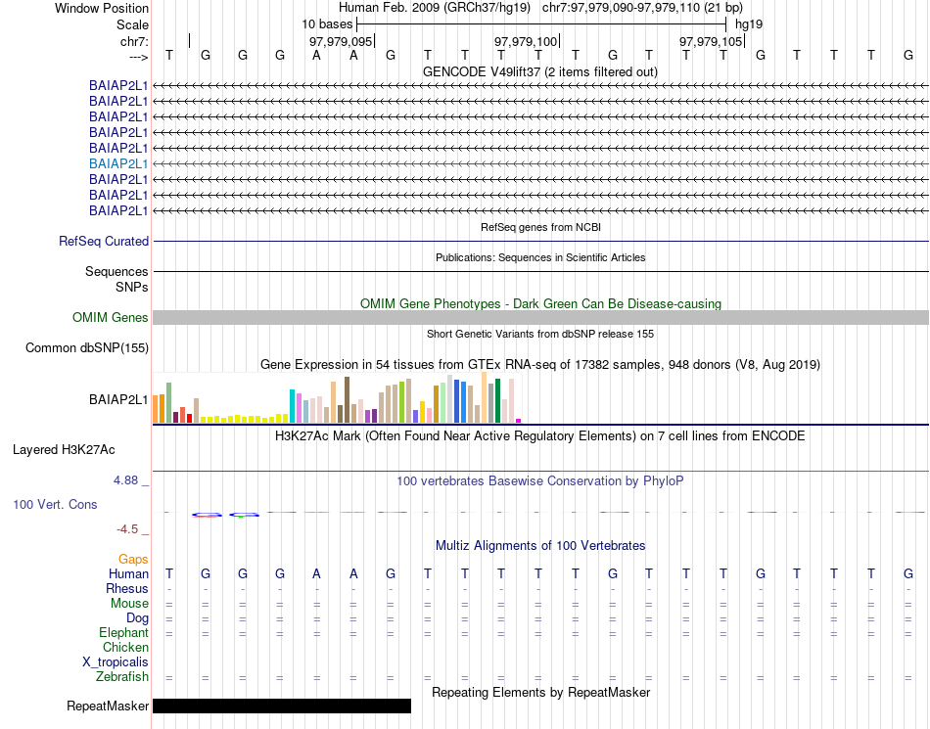This screenshot has width=930, height=729.
Task: Click the SNPs track label
Action: point(132,287)
